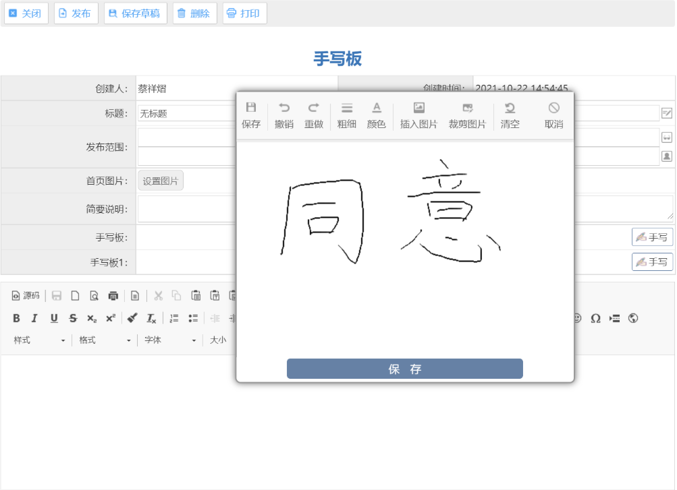
Task: Toggle underline formatting in the text editor
Action: tap(54, 317)
